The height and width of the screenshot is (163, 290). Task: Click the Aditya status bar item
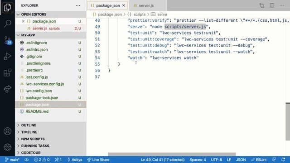(75, 160)
